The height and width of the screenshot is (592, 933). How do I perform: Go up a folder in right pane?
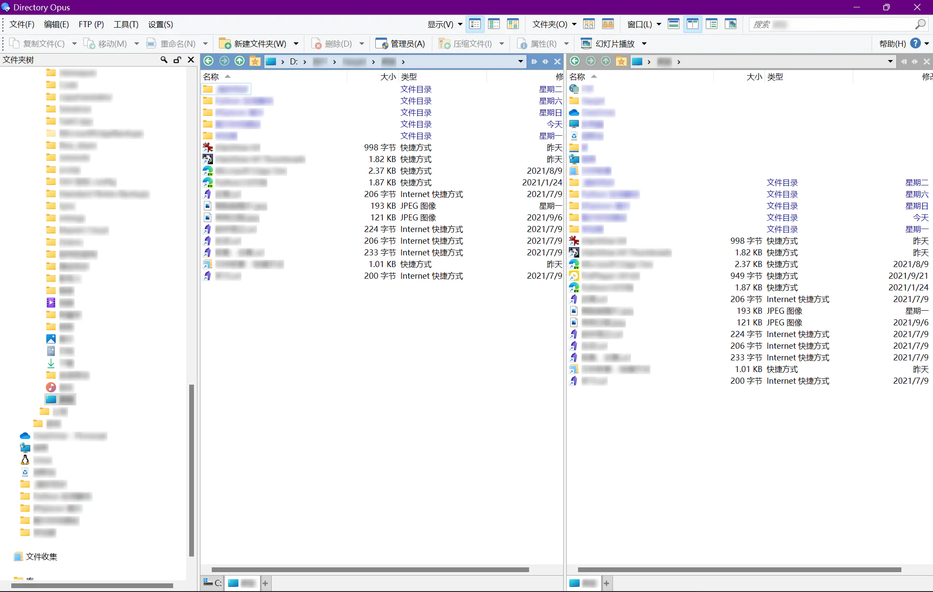pyautogui.click(x=606, y=61)
